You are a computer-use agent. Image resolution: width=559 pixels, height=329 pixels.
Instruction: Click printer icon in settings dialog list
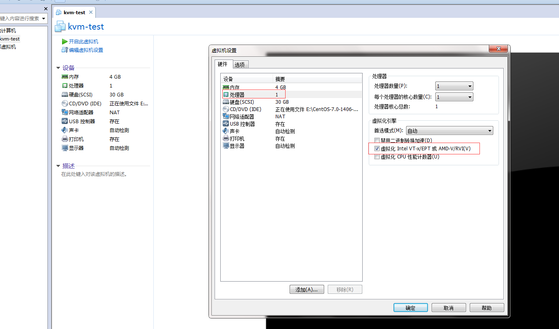point(226,138)
